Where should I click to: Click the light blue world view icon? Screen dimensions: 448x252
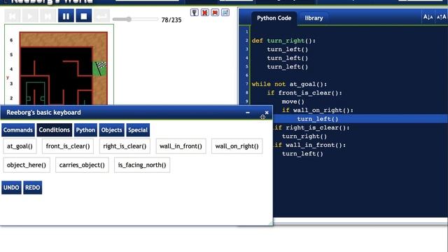tap(225, 13)
